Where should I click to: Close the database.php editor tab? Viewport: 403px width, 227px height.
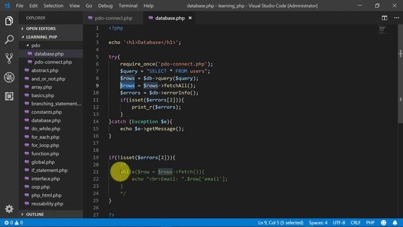pyautogui.click(x=190, y=18)
